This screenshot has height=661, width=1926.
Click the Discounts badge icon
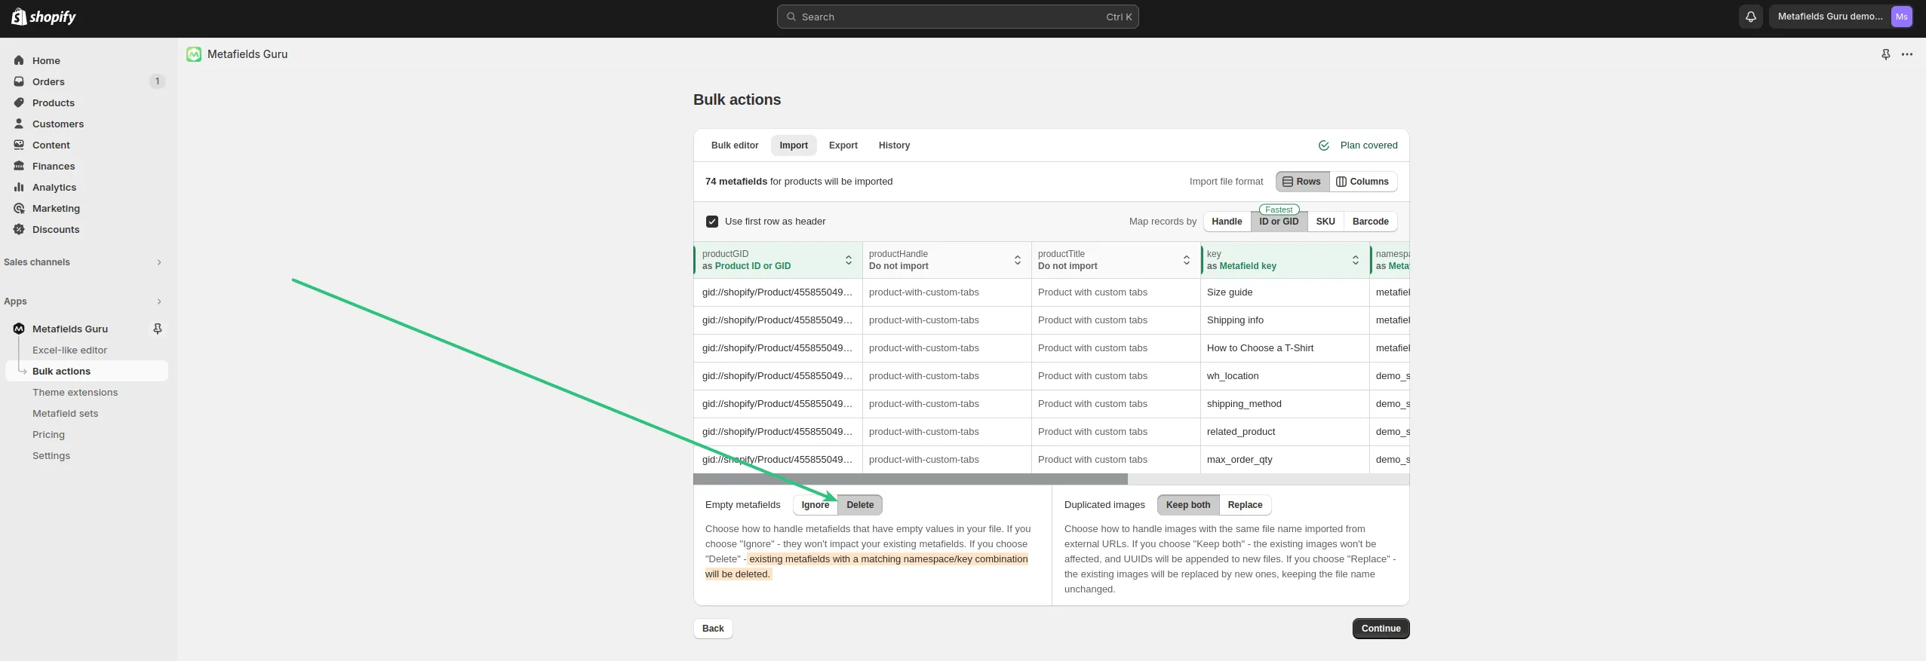tap(19, 229)
